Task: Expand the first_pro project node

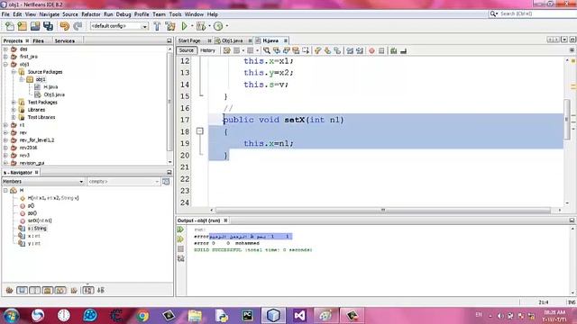Action: 5,57
